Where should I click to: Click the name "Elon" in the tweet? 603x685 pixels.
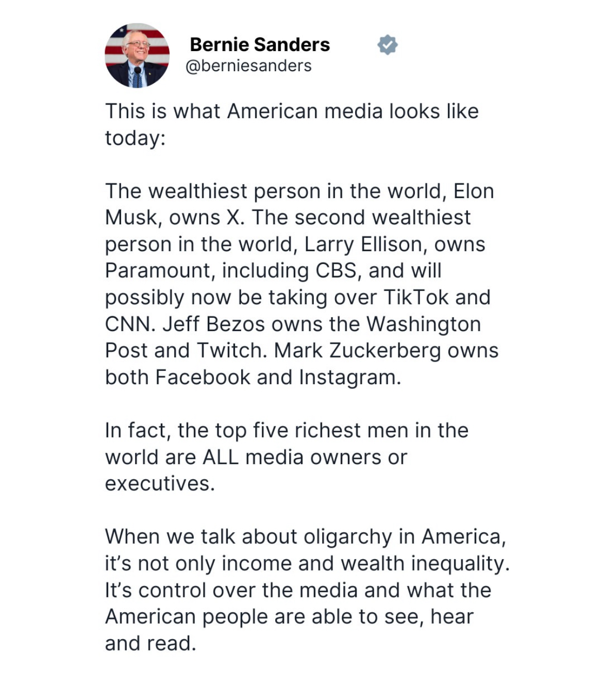[474, 191]
